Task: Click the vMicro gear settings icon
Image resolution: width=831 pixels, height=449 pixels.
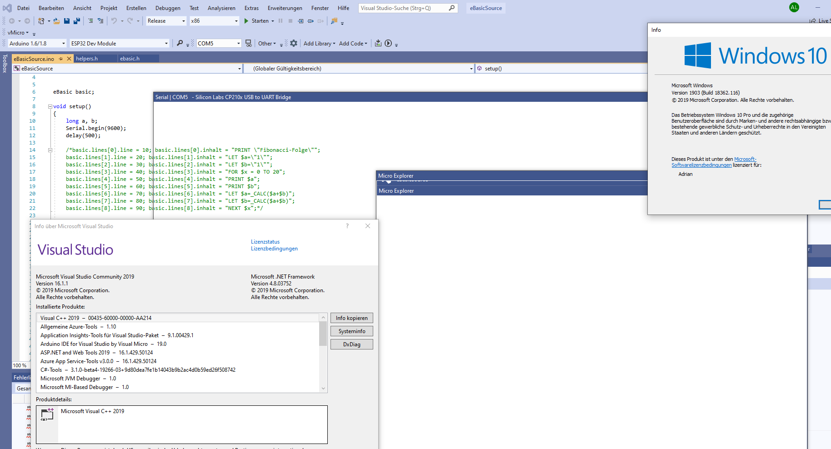Action: [294, 43]
